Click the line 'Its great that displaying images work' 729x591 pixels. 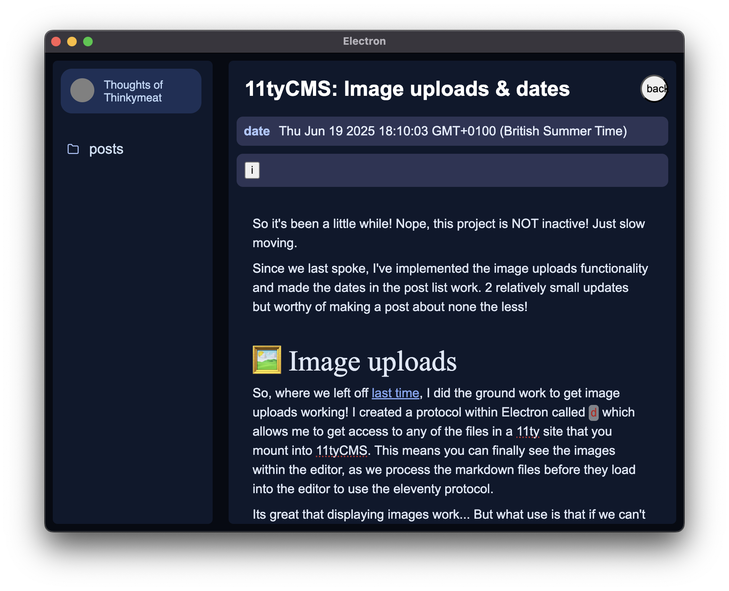tap(449, 514)
